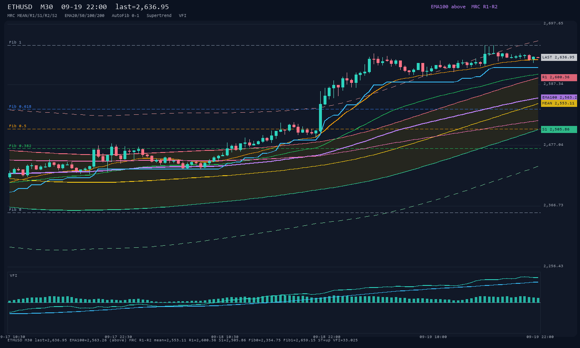Image resolution: width=580 pixels, height=348 pixels.
Task: Click the VFI panel title label
Action: (14, 275)
